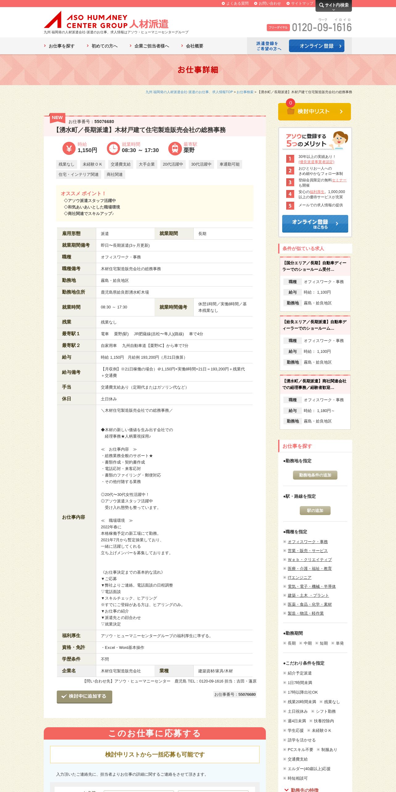Open お仕事を探す menu
The image size is (396, 792).
pyautogui.click(x=59, y=46)
